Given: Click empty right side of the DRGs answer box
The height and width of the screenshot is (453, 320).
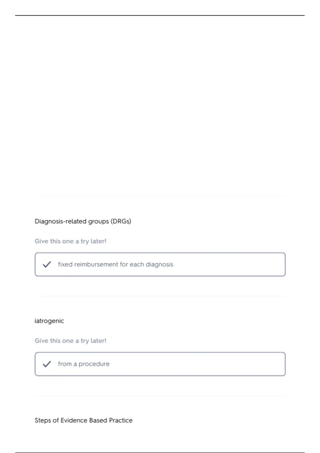Looking at the screenshot, I should tap(240, 264).
